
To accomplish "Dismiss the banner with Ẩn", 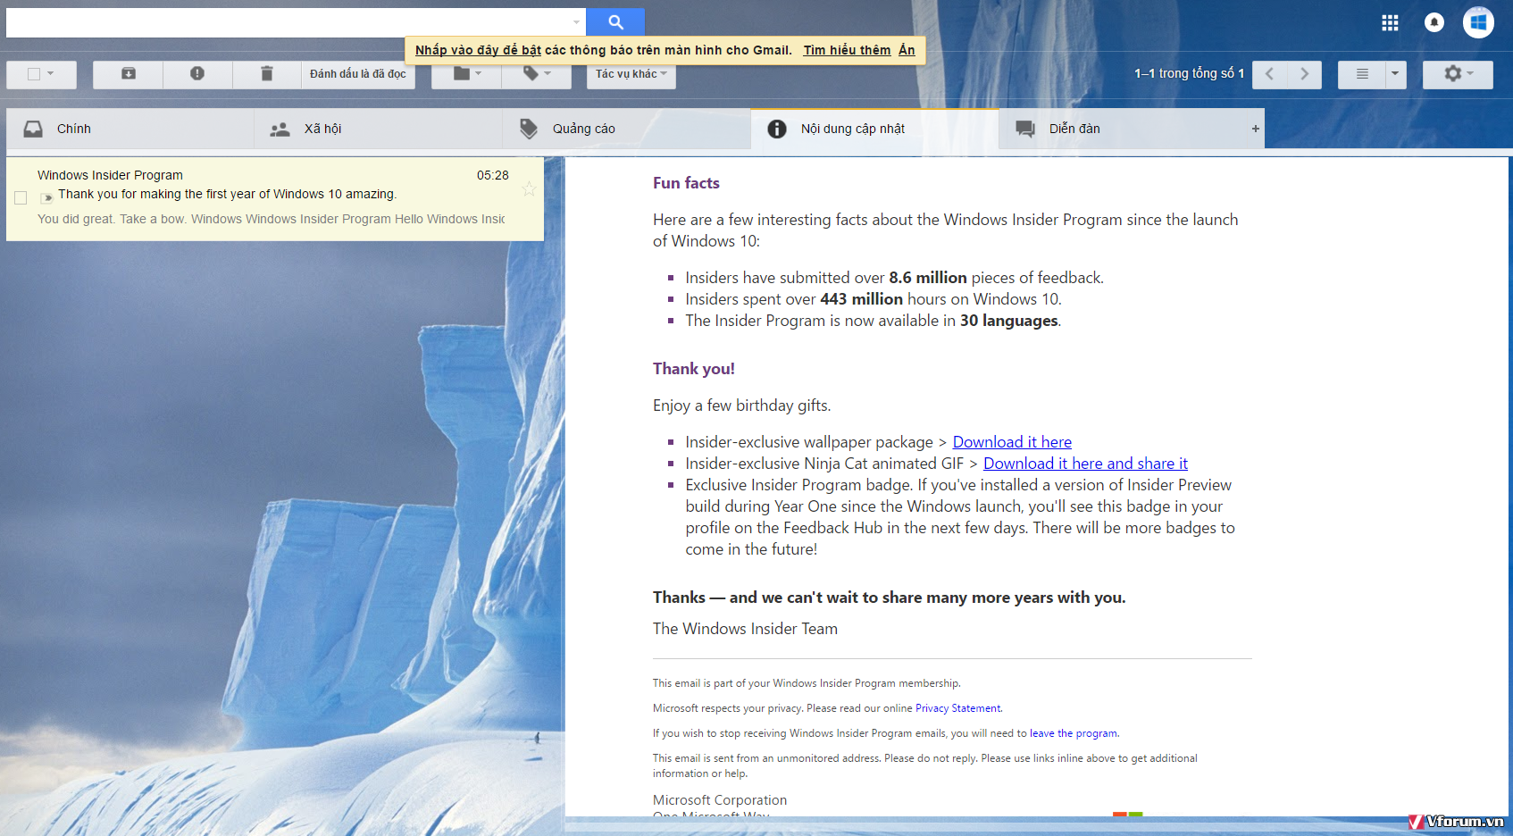I will 907,50.
